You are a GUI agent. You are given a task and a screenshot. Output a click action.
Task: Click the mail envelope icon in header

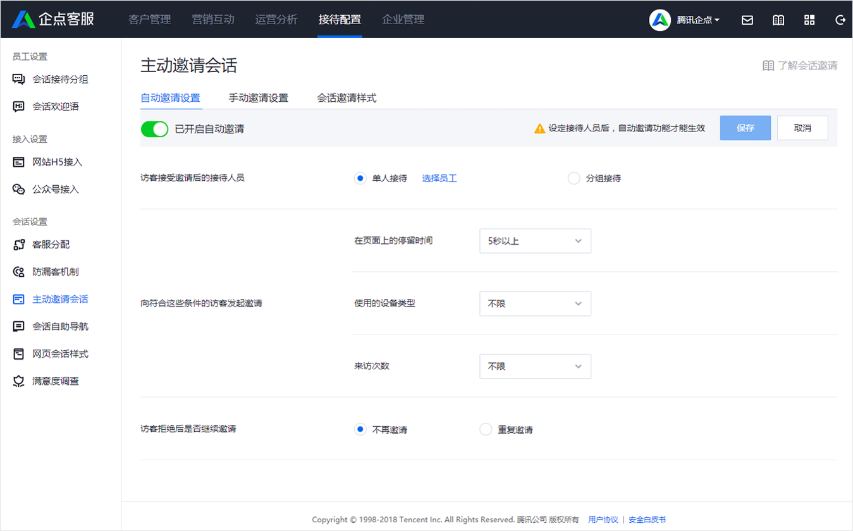pyautogui.click(x=747, y=20)
